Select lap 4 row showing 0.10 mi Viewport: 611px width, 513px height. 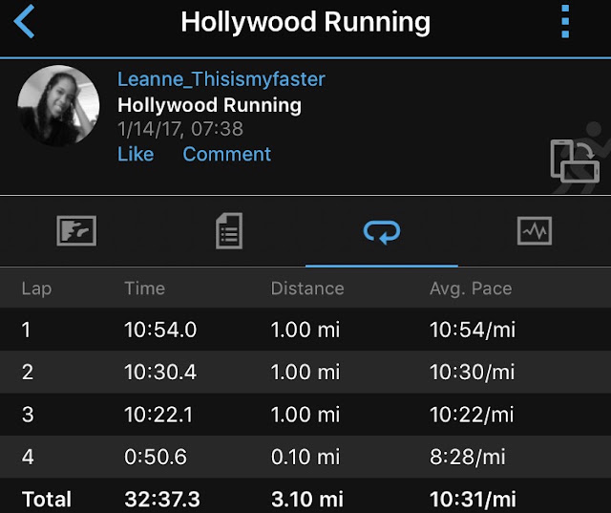305,457
